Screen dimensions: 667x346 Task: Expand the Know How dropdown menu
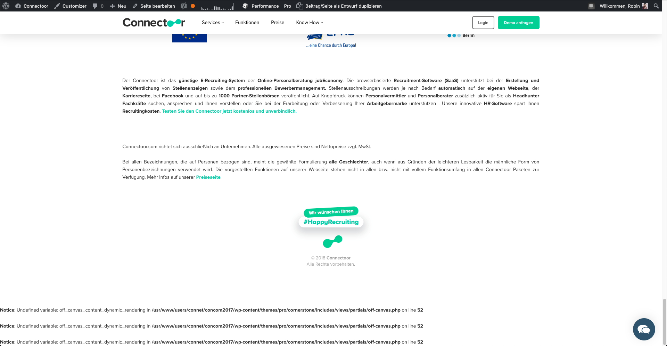click(310, 22)
